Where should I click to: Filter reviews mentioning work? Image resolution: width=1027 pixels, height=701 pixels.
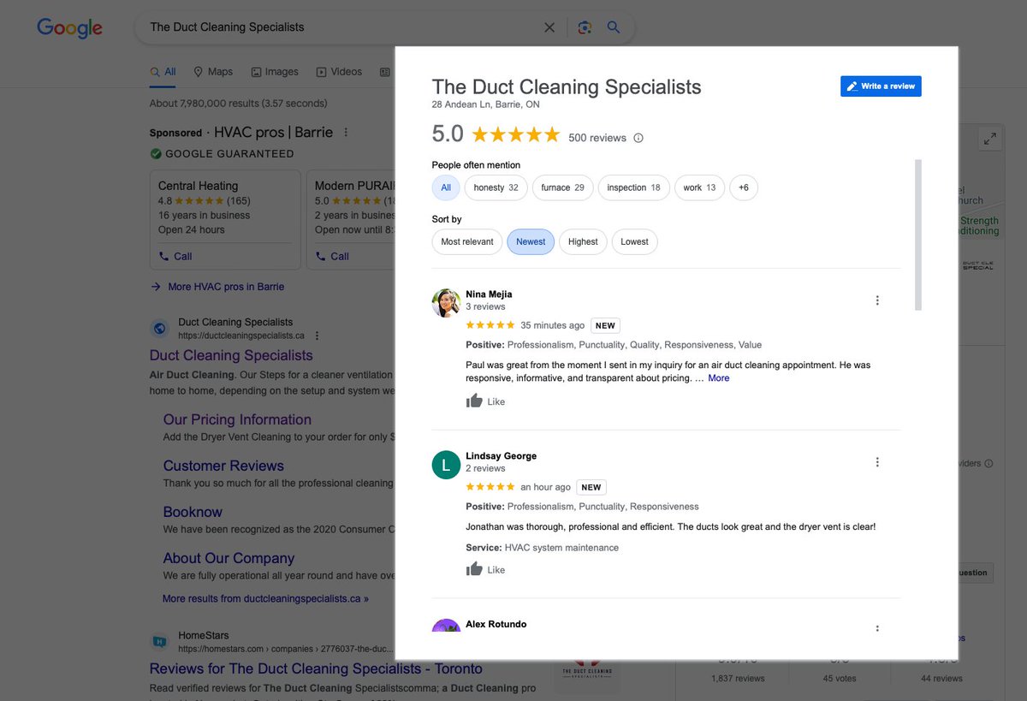click(699, 187)
